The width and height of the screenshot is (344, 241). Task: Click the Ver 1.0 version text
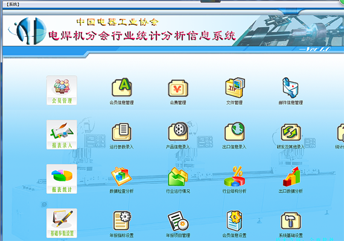(x=315, y=49)
